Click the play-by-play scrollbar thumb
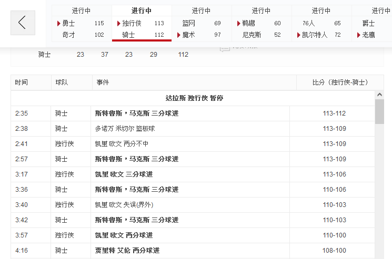Screen dimensions: 392x259 [379, 111]
